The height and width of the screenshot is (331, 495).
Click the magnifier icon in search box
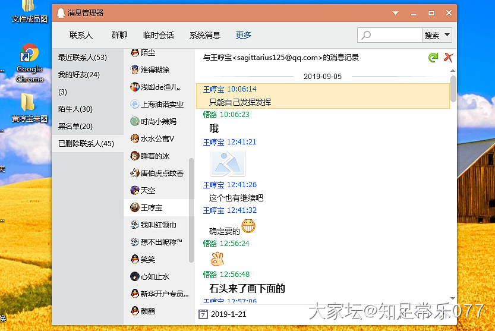pos(367,35)
